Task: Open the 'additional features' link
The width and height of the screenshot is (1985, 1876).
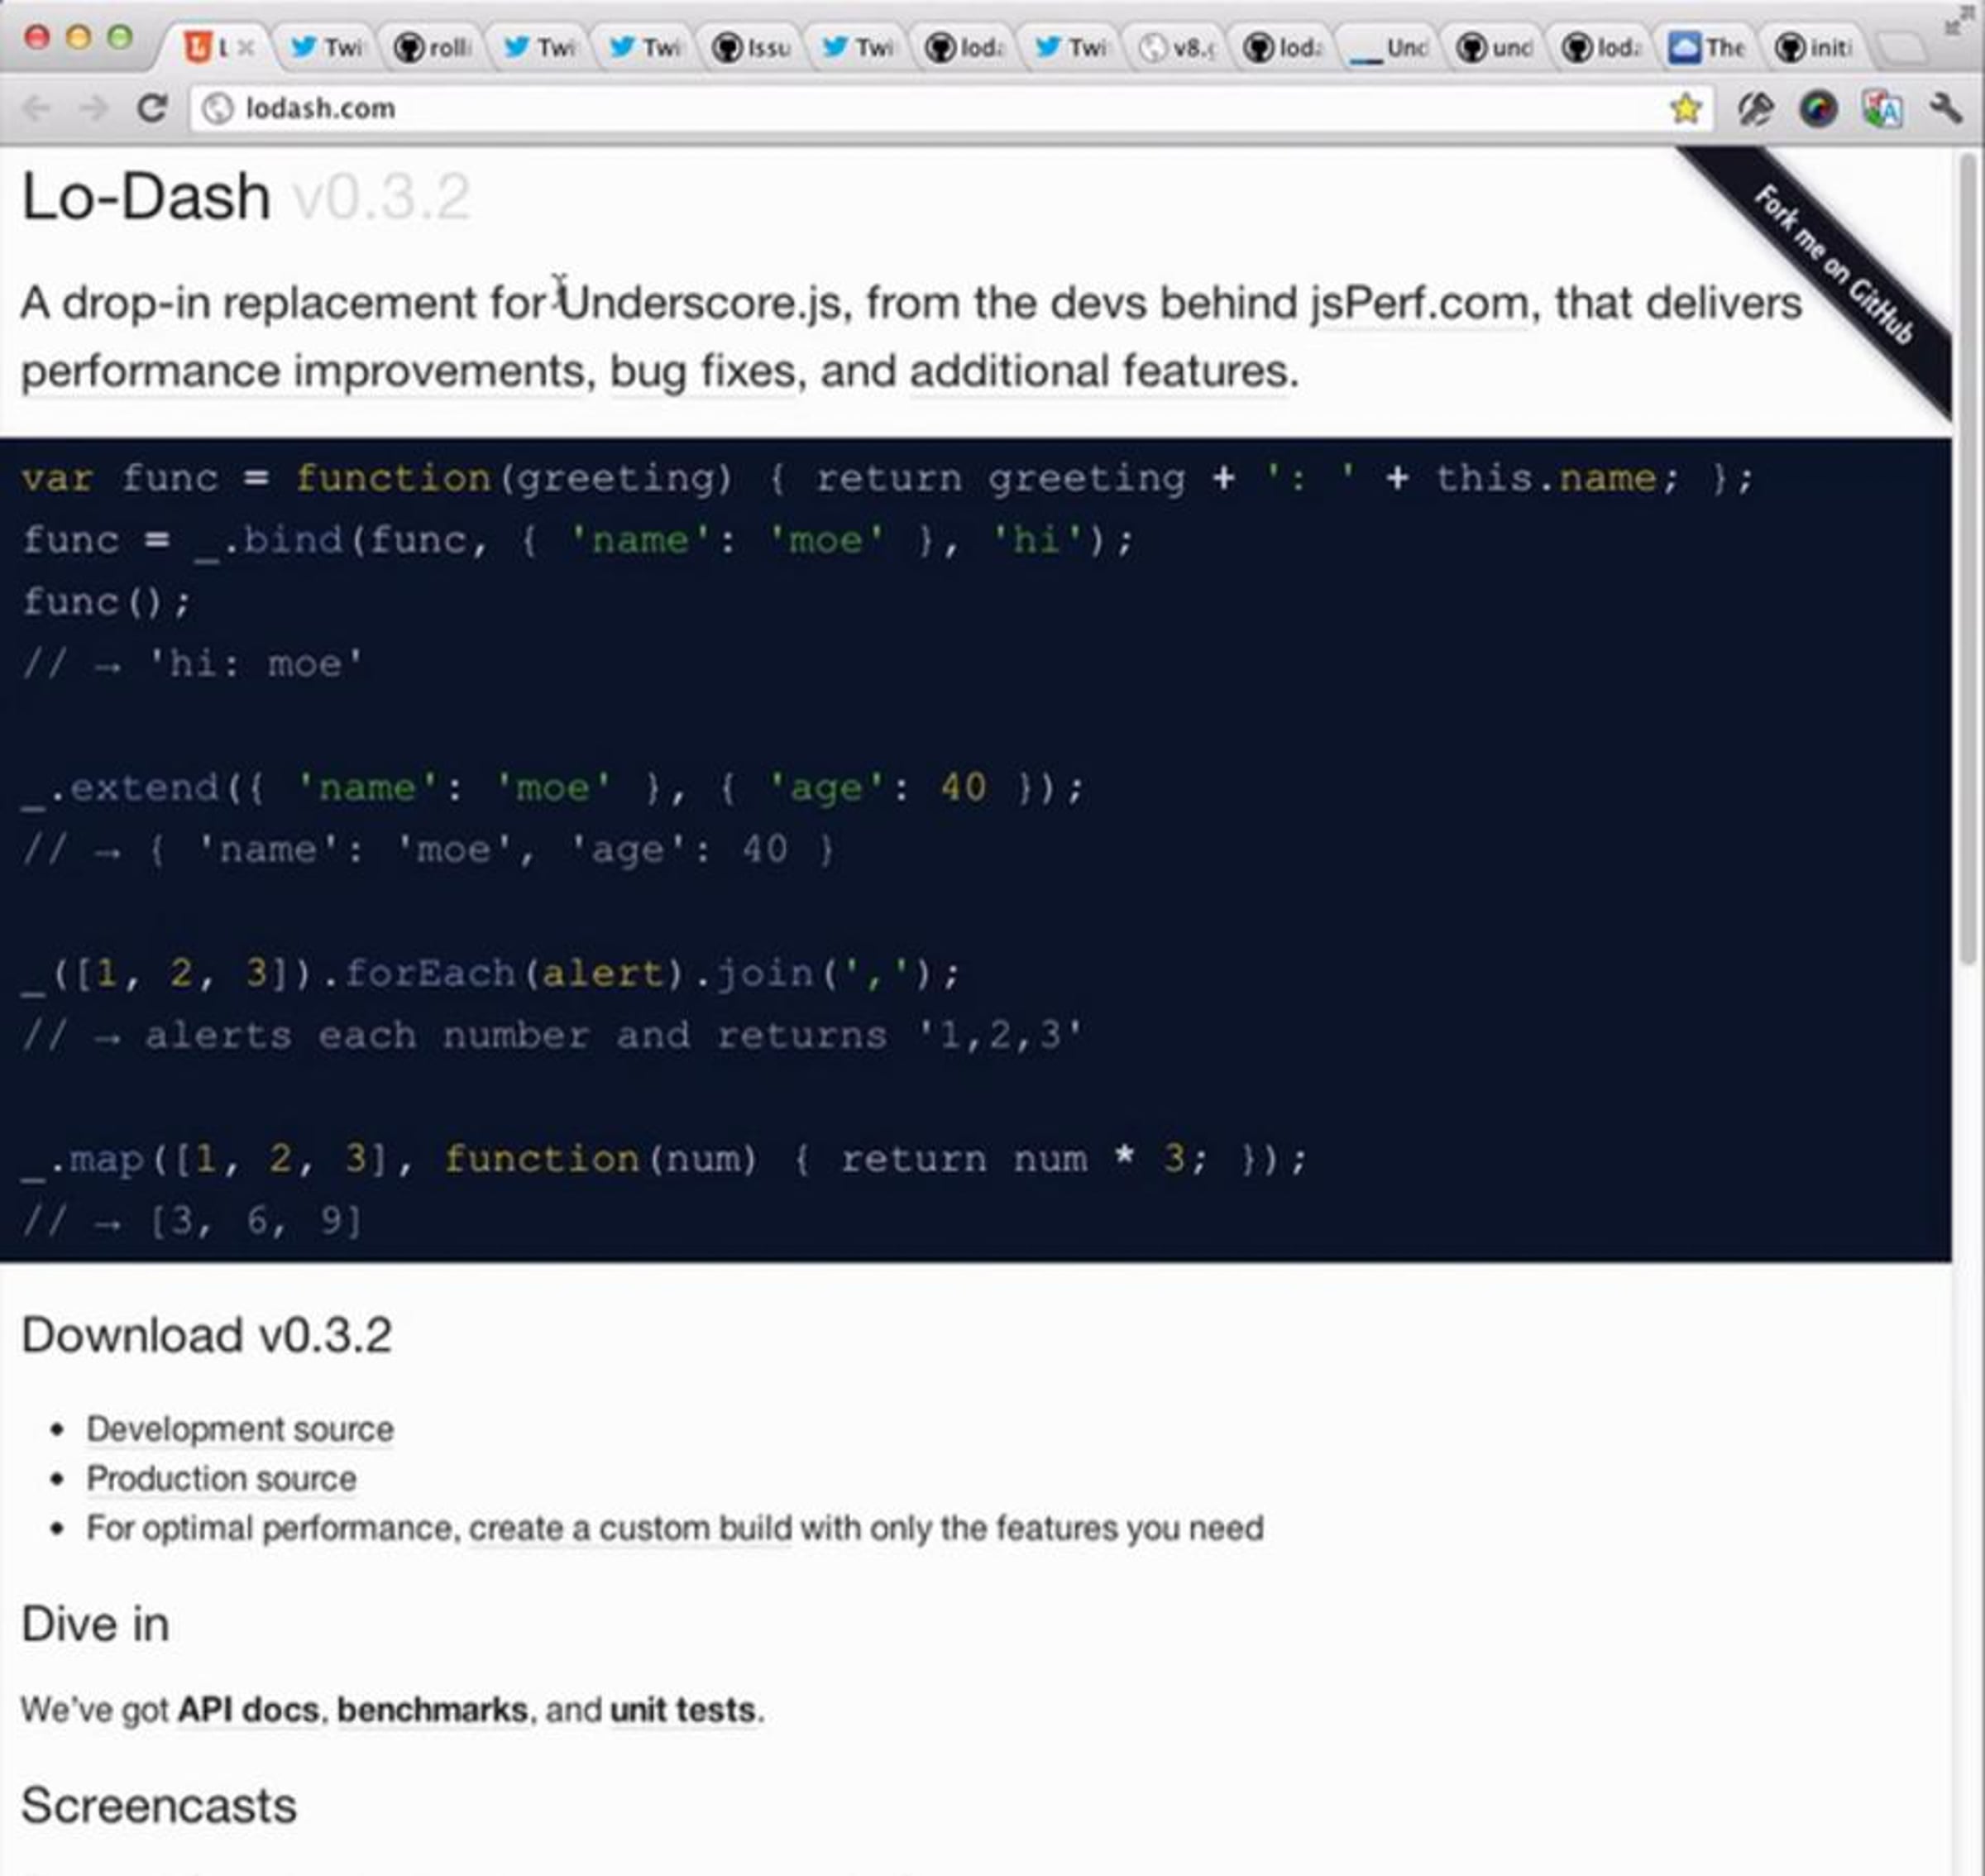Action: pos(1098,371)
